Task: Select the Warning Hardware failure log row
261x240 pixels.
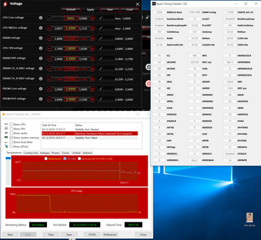Action: click(89, 134)
